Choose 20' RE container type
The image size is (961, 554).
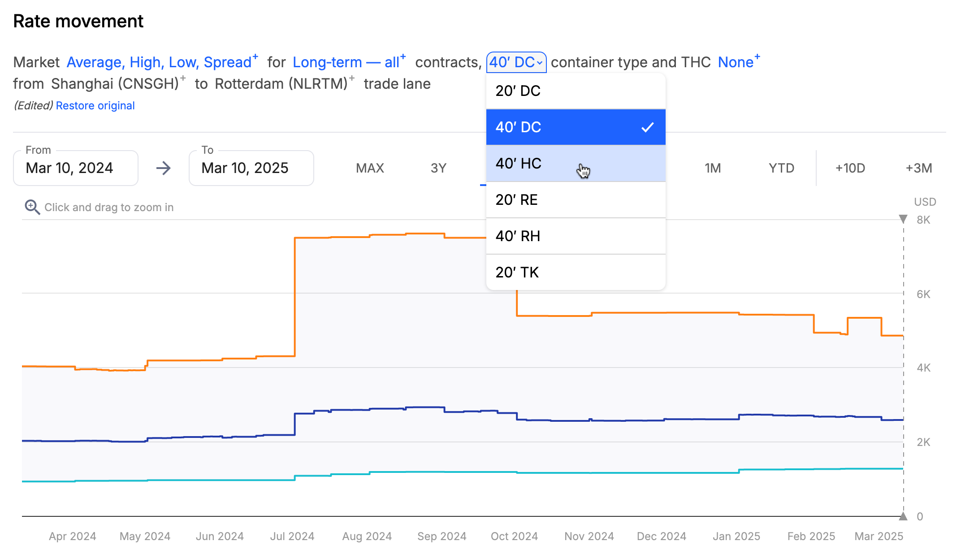(576, 200)
